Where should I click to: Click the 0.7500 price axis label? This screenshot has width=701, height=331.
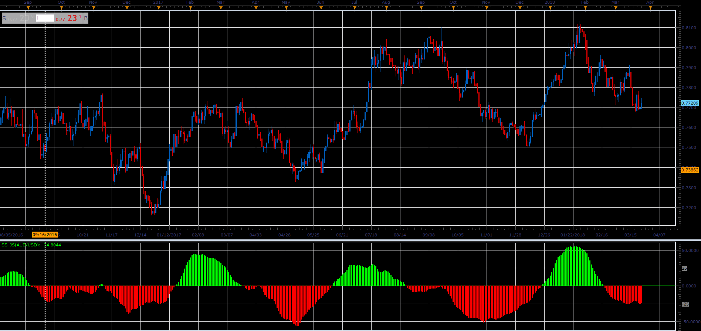688,147
